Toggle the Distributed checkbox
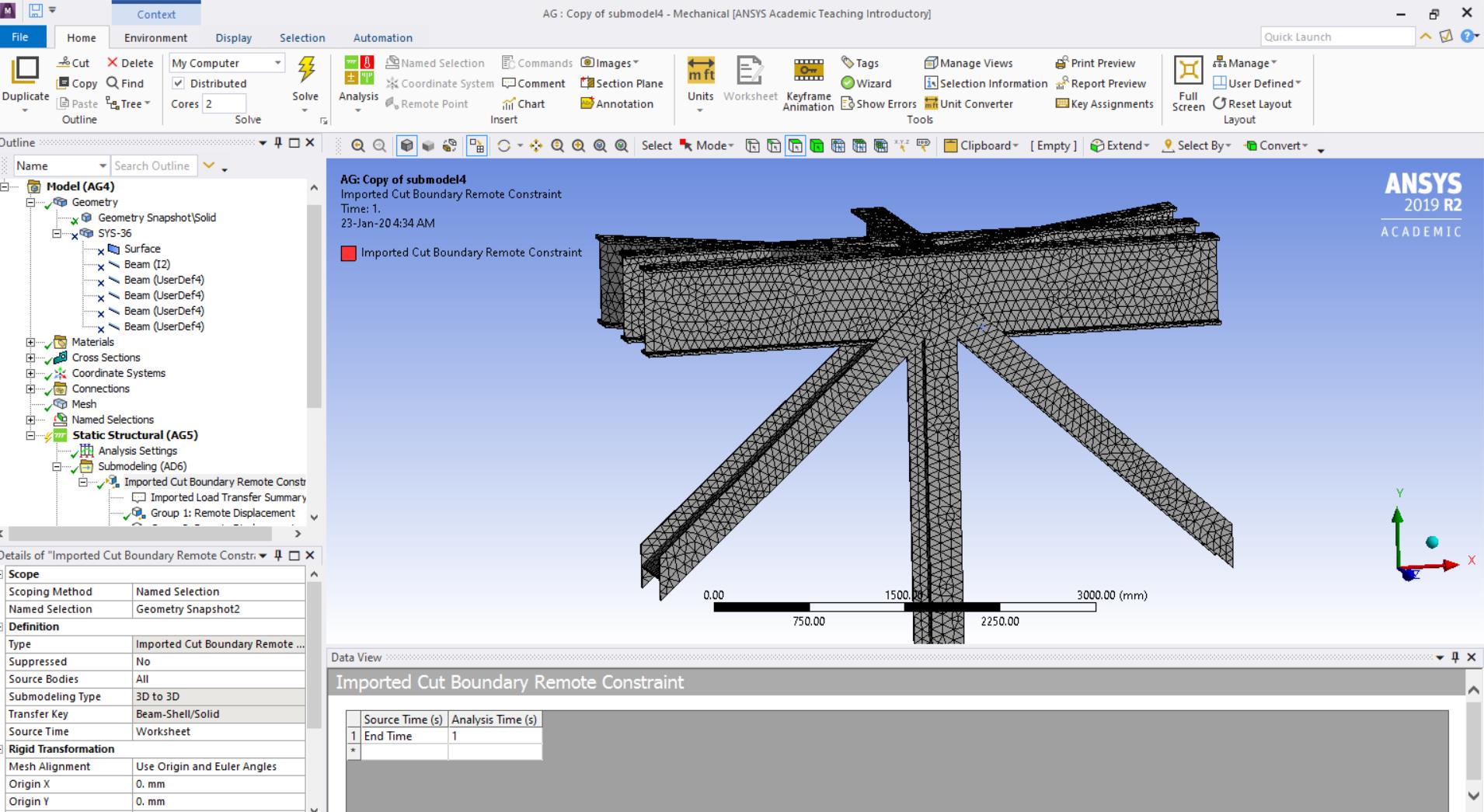 pyautogui.click(x=178, y=83)
